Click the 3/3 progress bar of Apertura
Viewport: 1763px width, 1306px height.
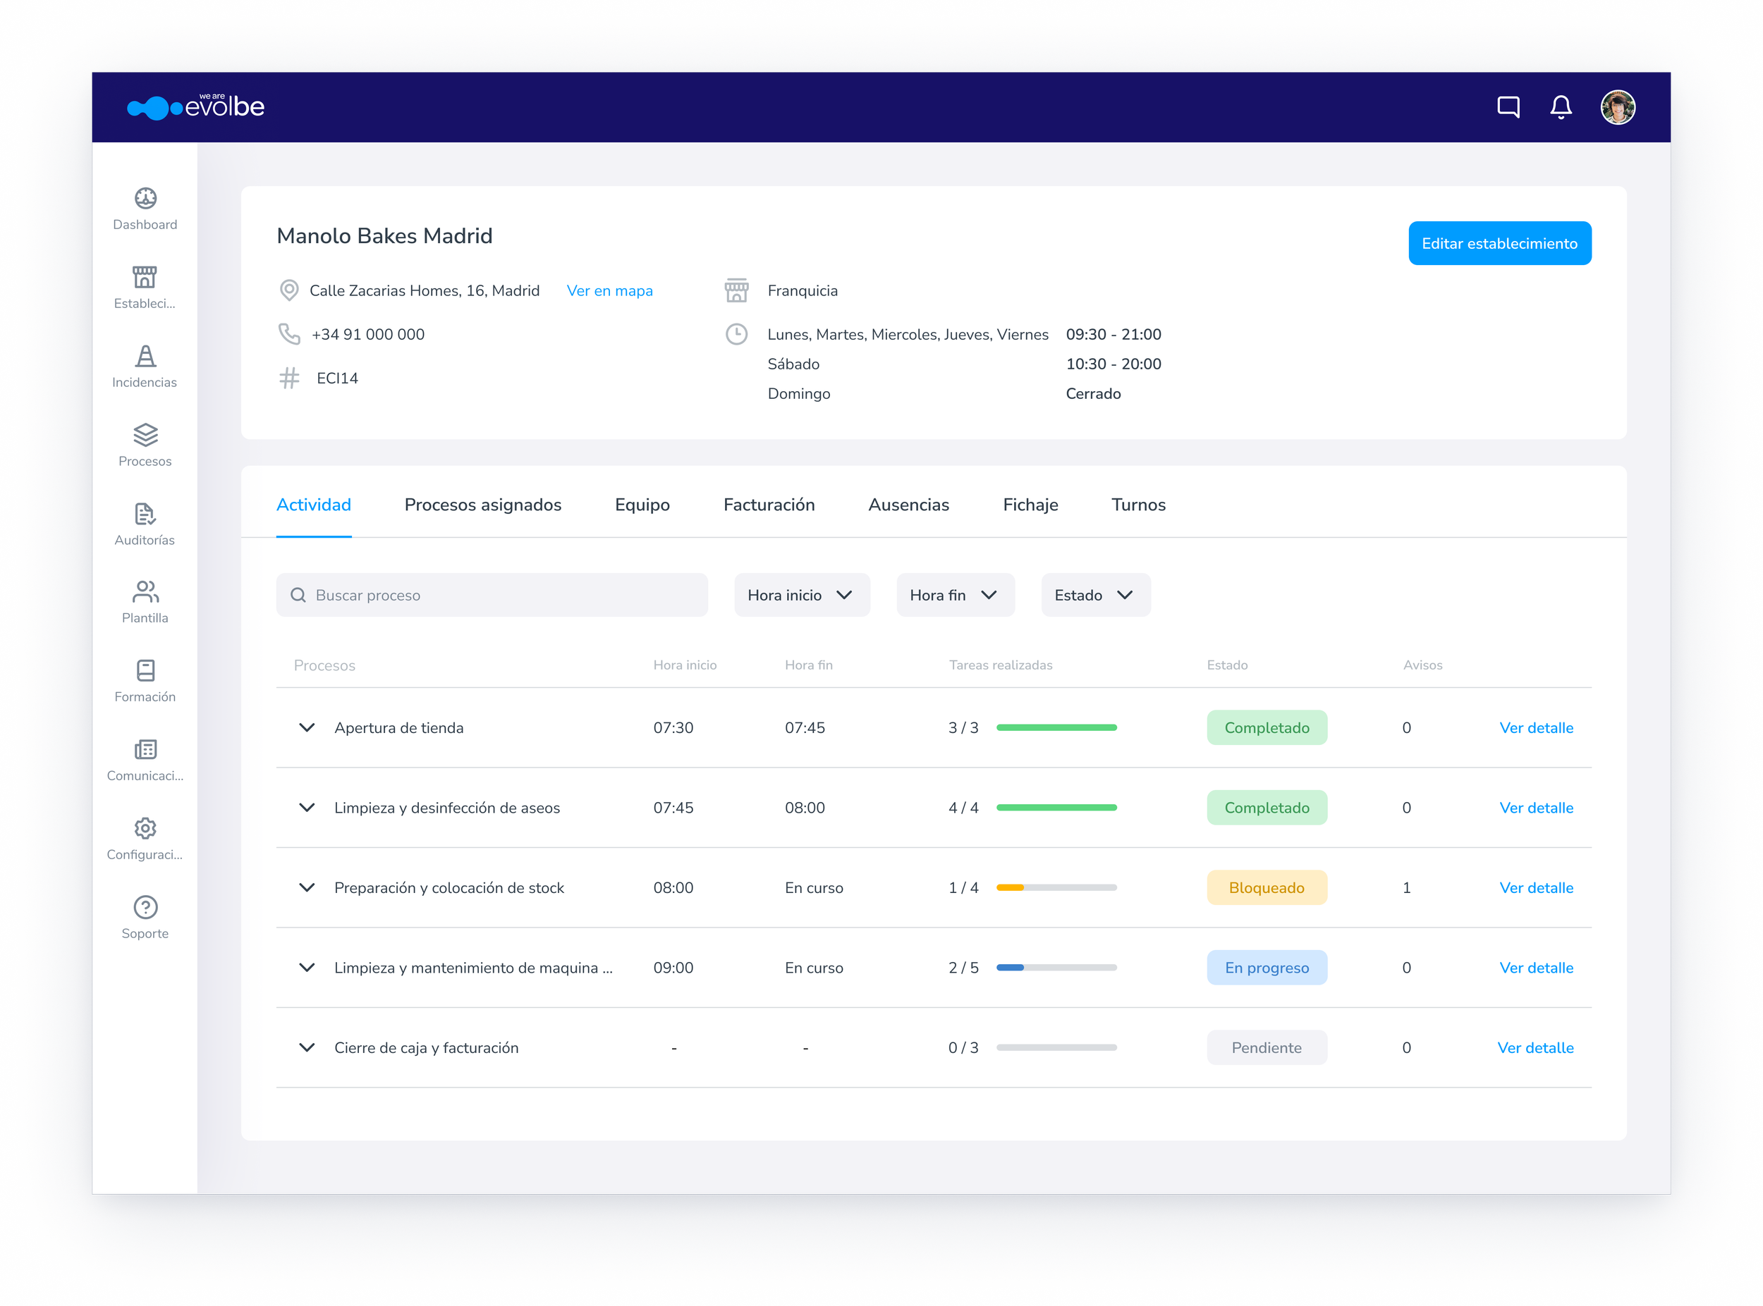pos(1056,727)
